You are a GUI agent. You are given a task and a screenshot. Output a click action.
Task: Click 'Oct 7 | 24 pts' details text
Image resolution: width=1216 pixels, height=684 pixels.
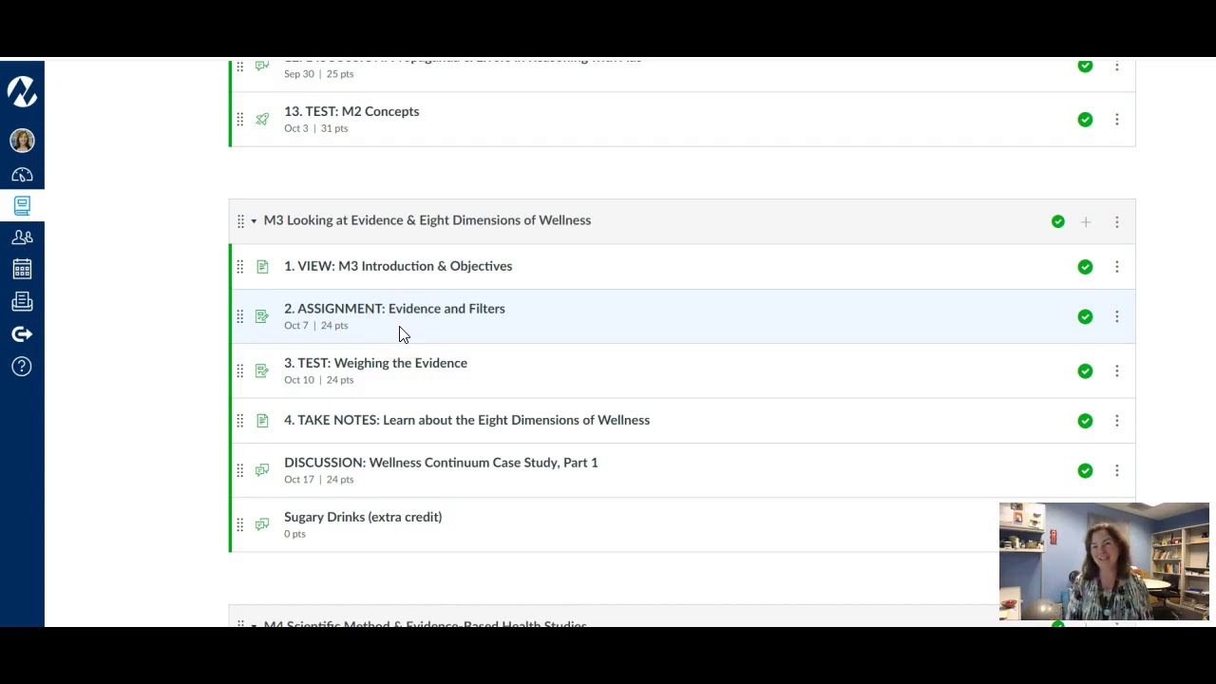[316, 326]
